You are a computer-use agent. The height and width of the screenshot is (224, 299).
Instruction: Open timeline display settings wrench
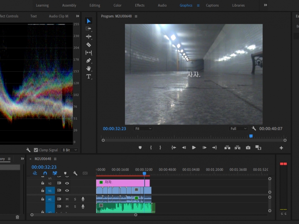75,173
